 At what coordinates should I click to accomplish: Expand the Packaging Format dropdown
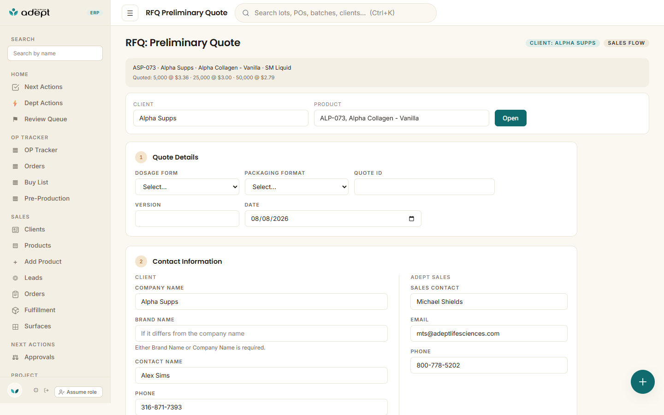296,187
